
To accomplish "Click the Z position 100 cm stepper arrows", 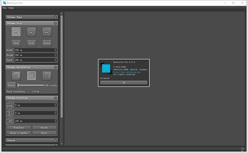I will point(55,121).
